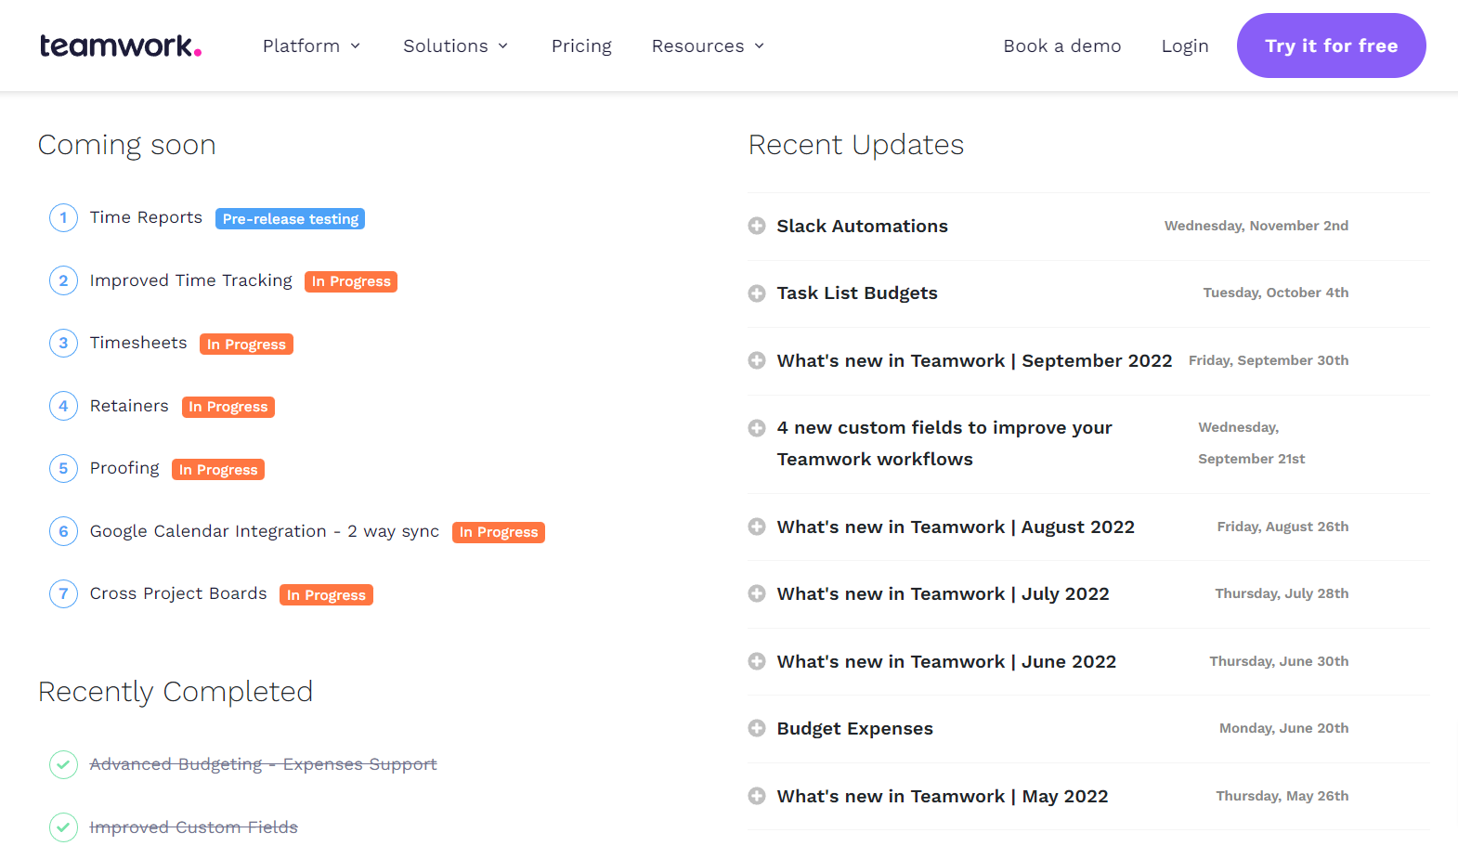Select Improved Custom Fields strikethrough text
The height and width of the screenshot is (846, 1458).
(194, 827)
